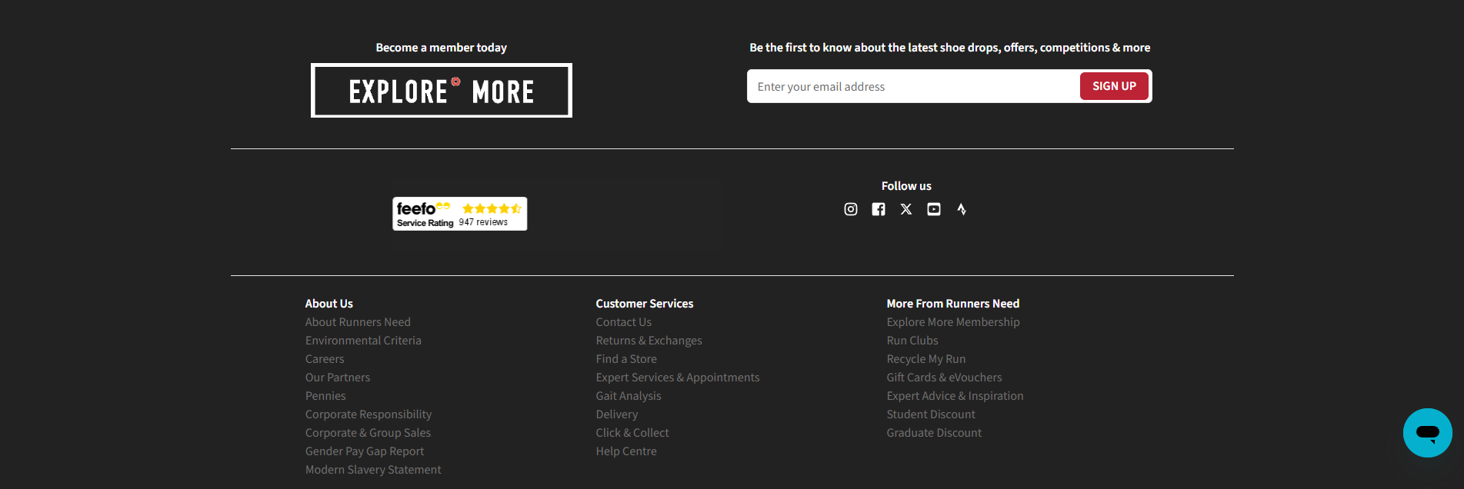Open Contact Us link

coord(624,322)
